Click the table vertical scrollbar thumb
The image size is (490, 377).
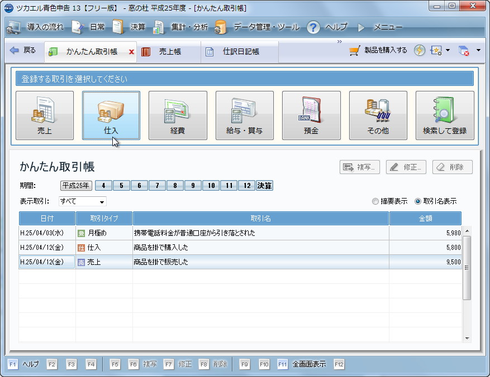467,268
